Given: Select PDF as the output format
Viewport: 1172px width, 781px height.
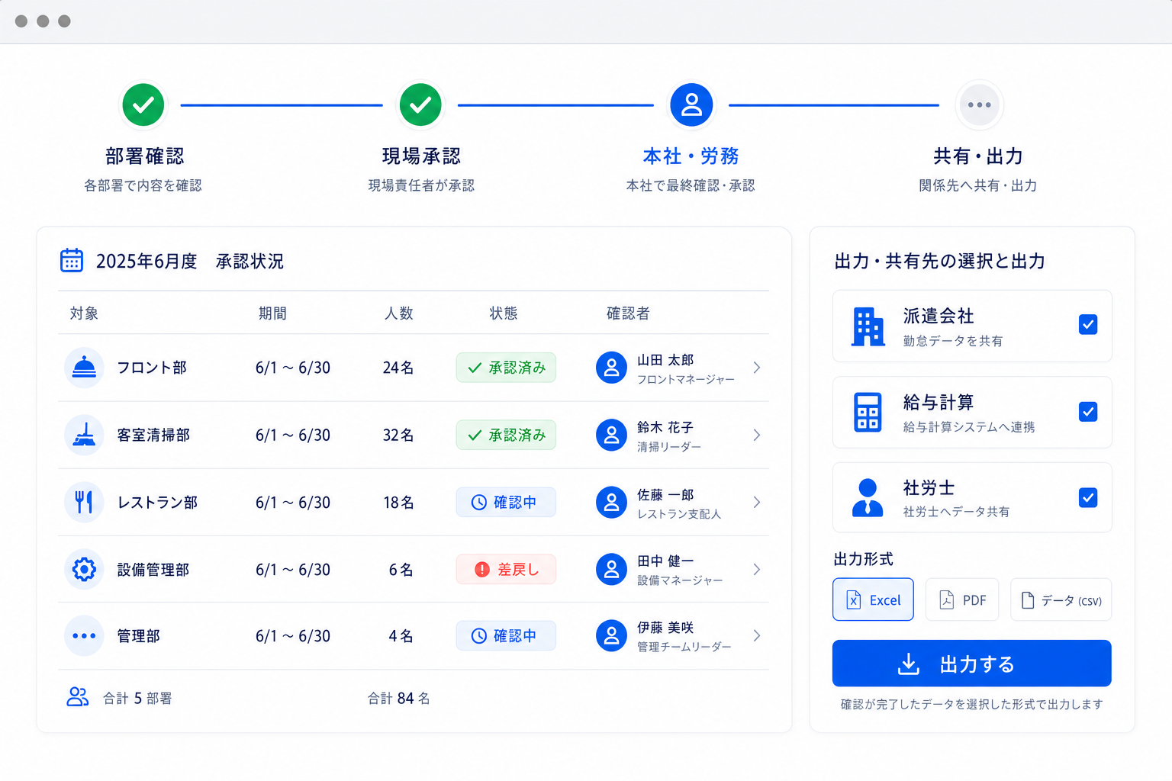Looking at the screenshot, I should click(x=963, y=599).
